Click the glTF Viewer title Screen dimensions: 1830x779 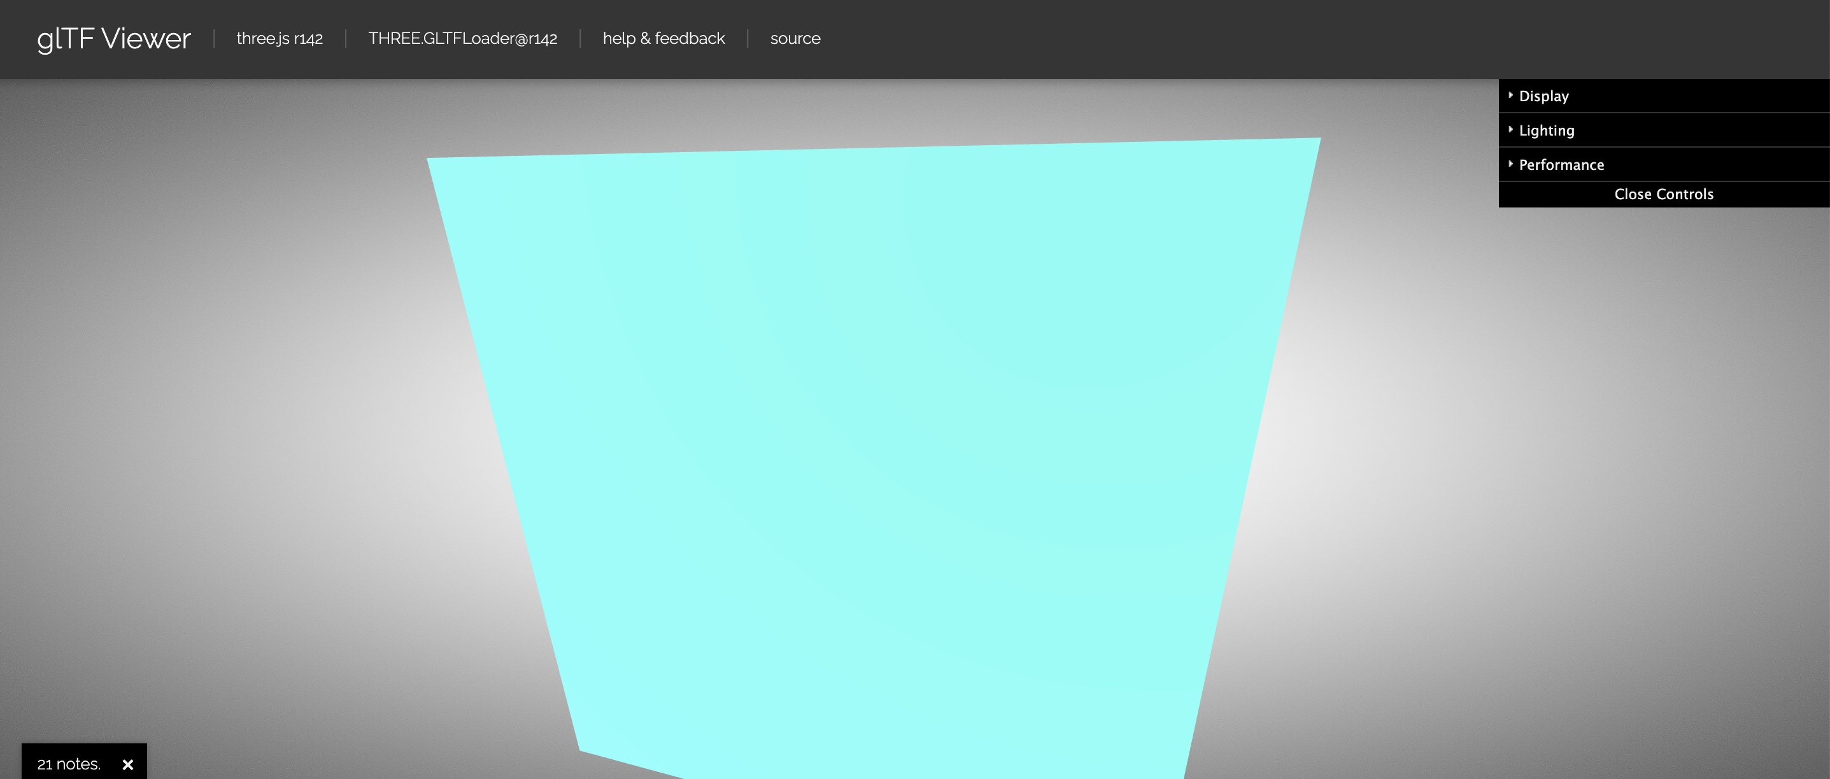114,39
